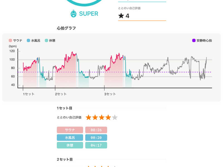Click the blue 水風呂 legend swatch
Viewport: 223px width, 167px height.
click(x=28, y=41)
